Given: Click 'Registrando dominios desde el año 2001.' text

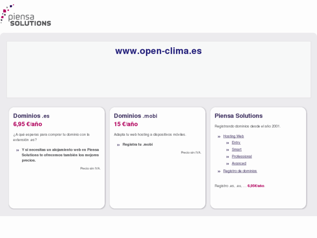Looking at the screenshot, I should (248, 126).
